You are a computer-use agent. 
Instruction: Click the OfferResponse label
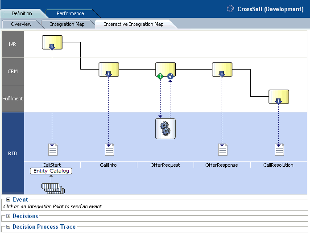click(x=222, y=165)
